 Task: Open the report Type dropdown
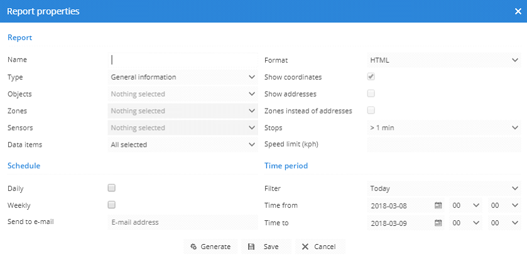click(x=182, y=77)
